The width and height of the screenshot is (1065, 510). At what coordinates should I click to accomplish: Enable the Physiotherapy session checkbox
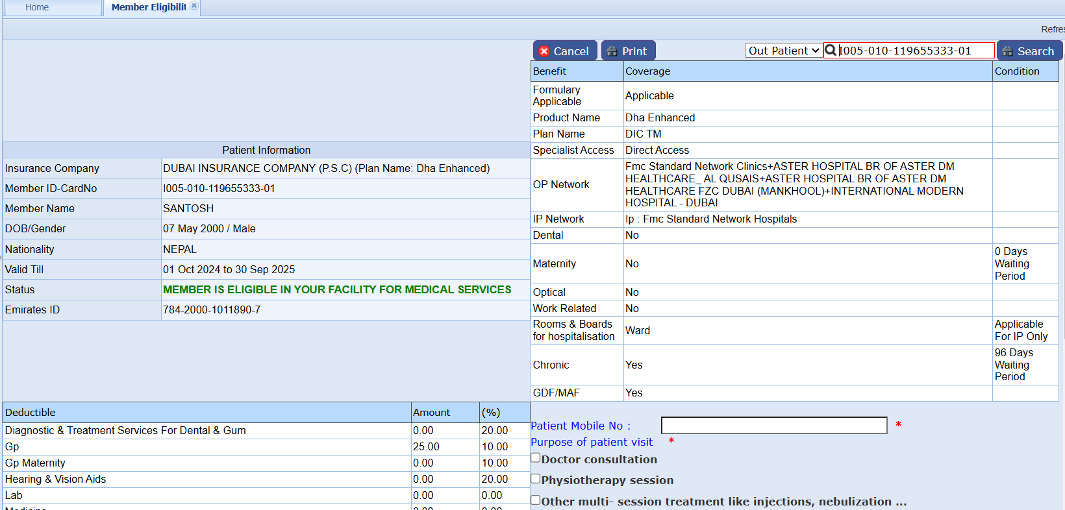pyautogui.click(x=536, y=479)
